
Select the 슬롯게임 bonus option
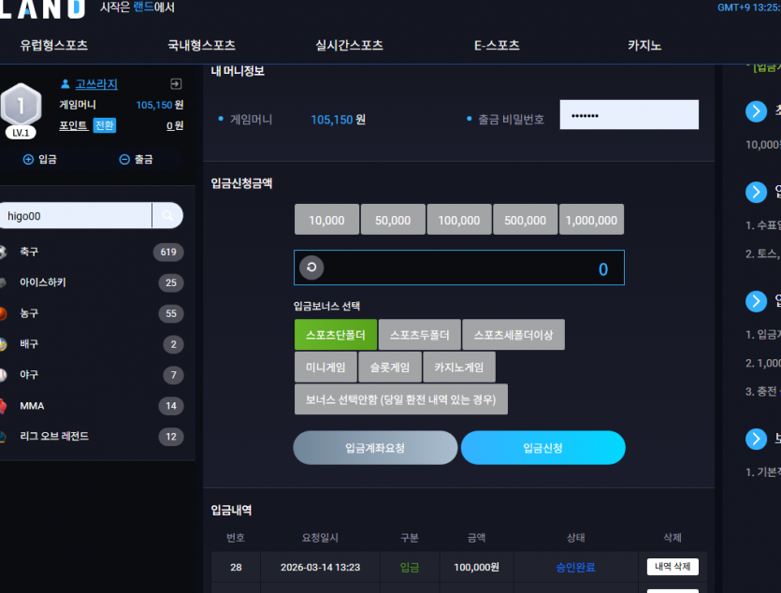click(390, 367)
